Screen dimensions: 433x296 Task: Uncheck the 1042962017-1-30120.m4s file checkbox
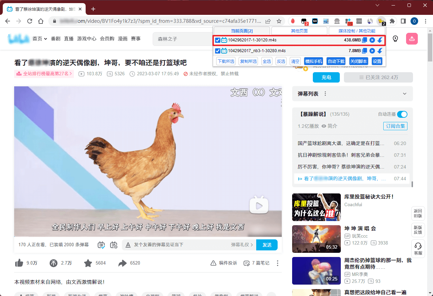[218, 40]
